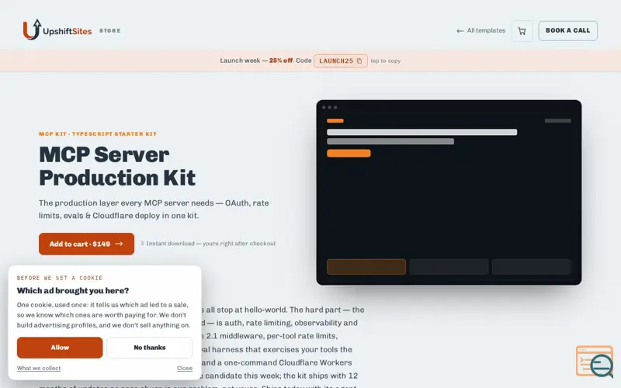621x388 pixels.
Task: Close the cookie dialog
Action: point(185,368)
